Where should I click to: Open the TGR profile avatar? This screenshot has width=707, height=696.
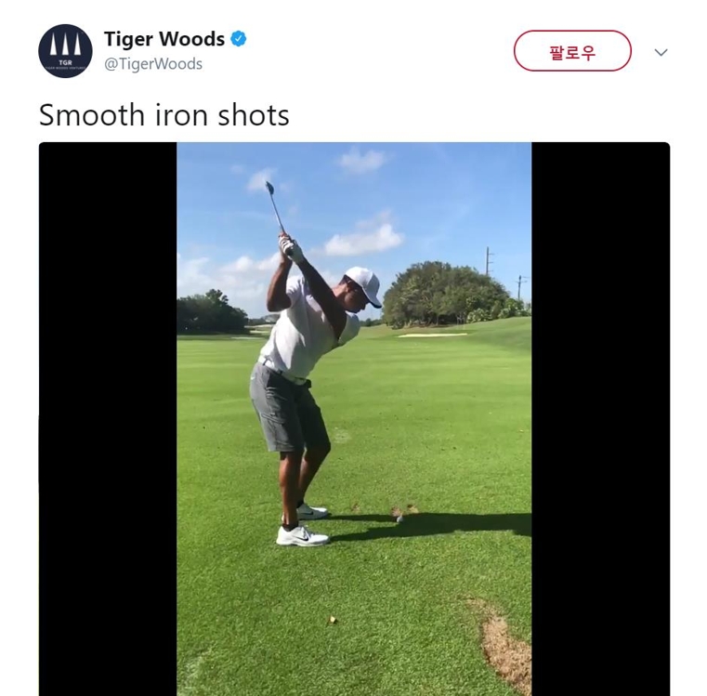(x=65, y=51)
